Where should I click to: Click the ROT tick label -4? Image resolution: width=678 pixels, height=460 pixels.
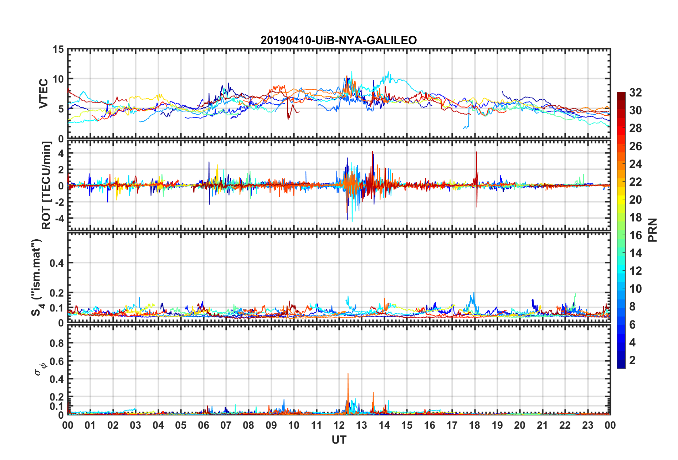[x=59, y=218]
